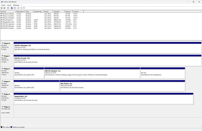
Task: Click the '20 %' free percentage cell
Action: click(x=75, y=24)
